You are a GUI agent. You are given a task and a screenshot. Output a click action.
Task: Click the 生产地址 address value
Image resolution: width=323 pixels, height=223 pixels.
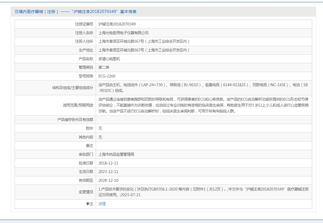(144, 50)
